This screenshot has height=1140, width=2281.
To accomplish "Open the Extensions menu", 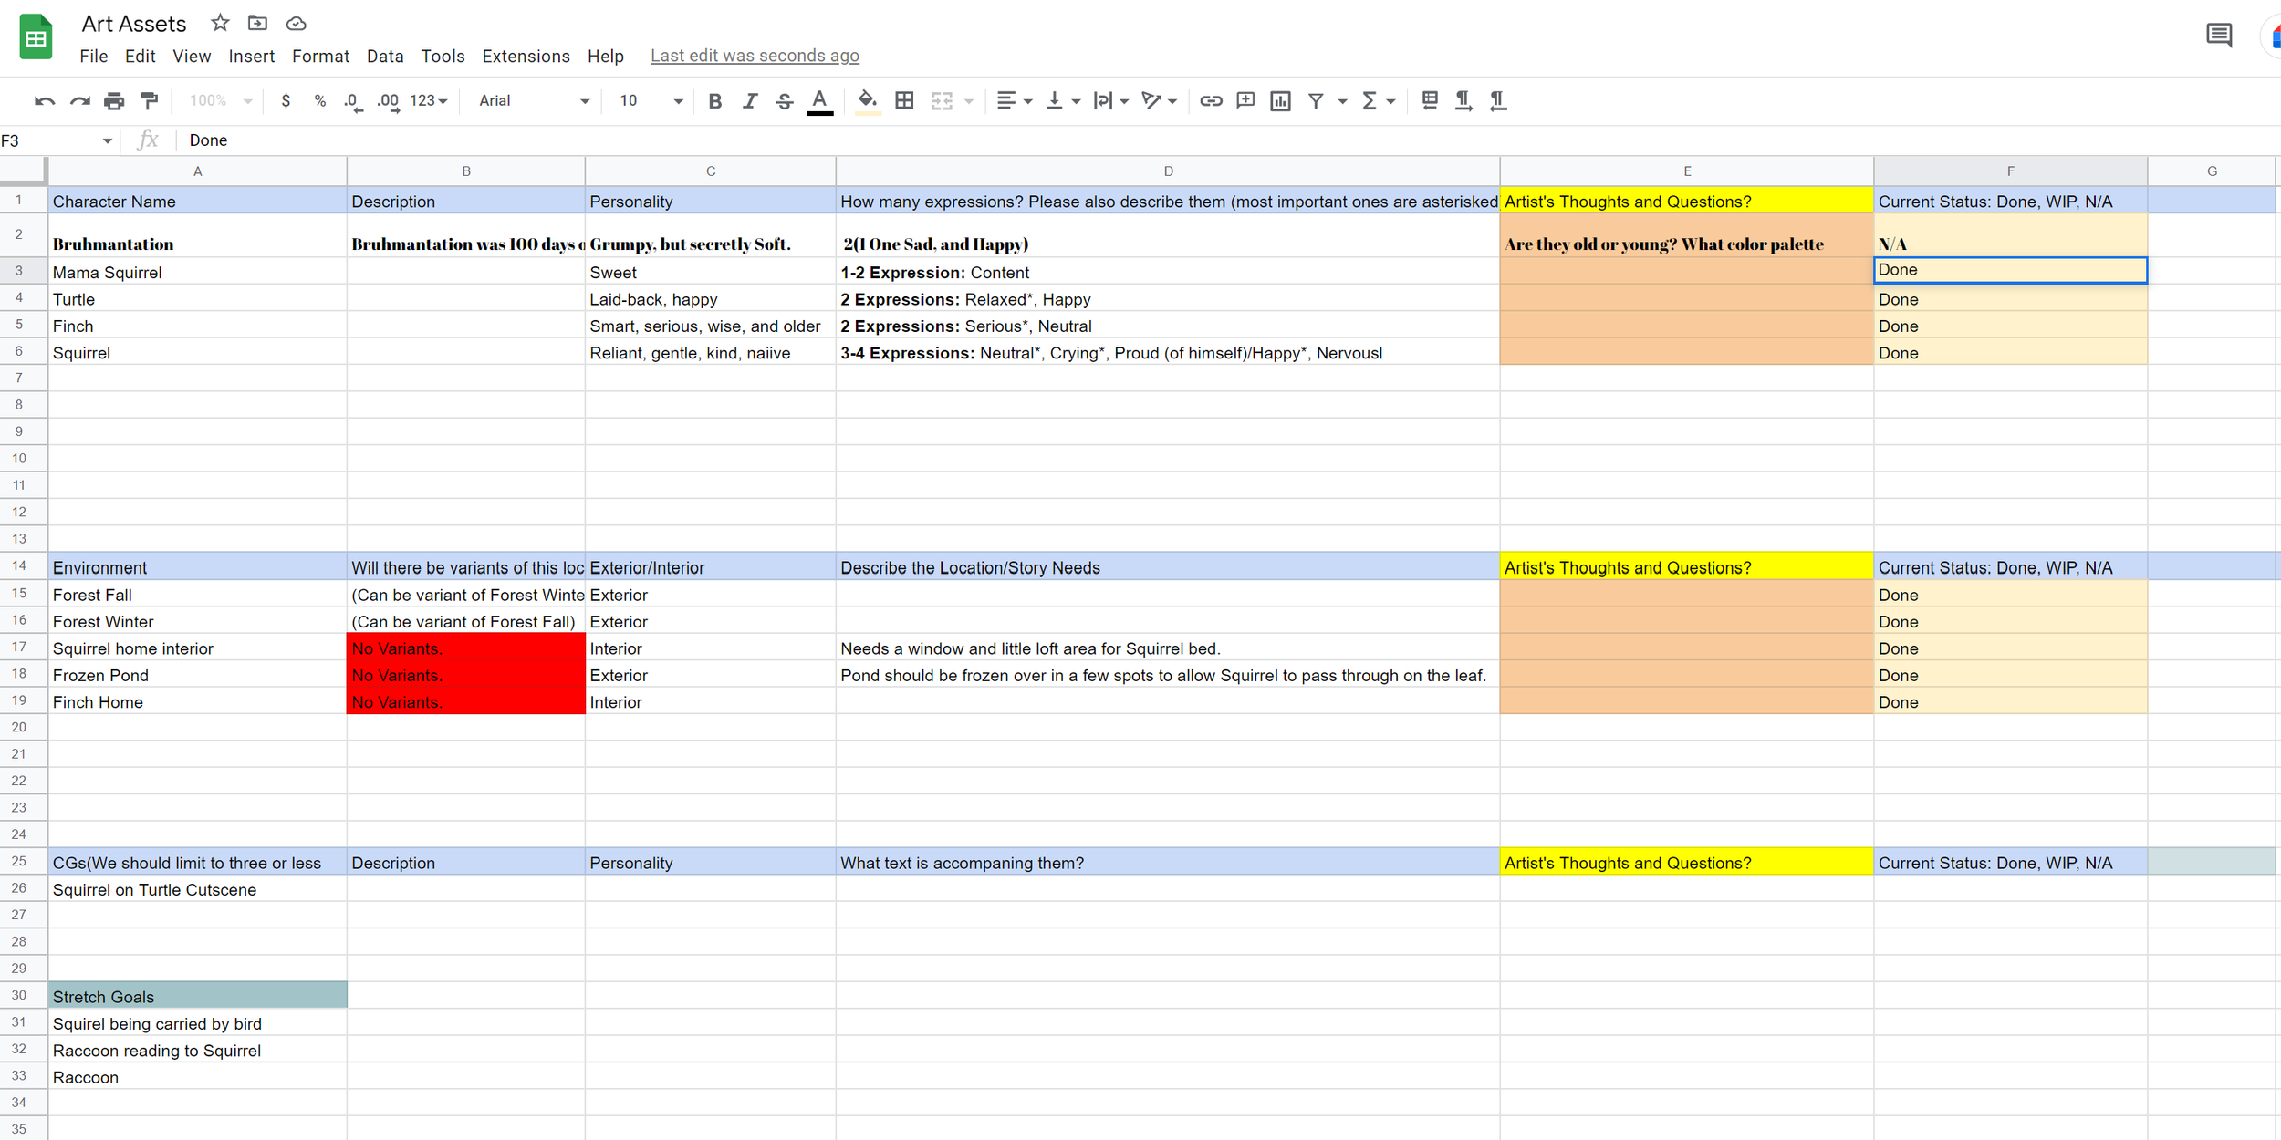I will (x=526, y=57).
